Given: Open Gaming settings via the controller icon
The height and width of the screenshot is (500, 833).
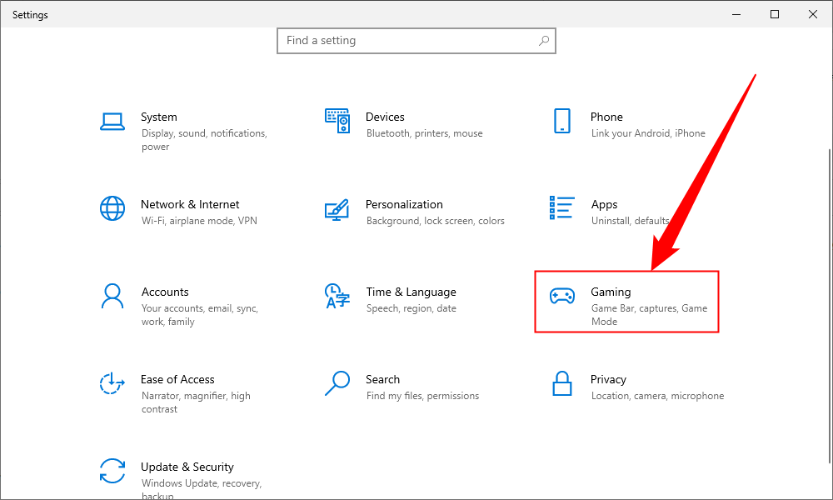Looking at the screenshot, I should 563,294.
